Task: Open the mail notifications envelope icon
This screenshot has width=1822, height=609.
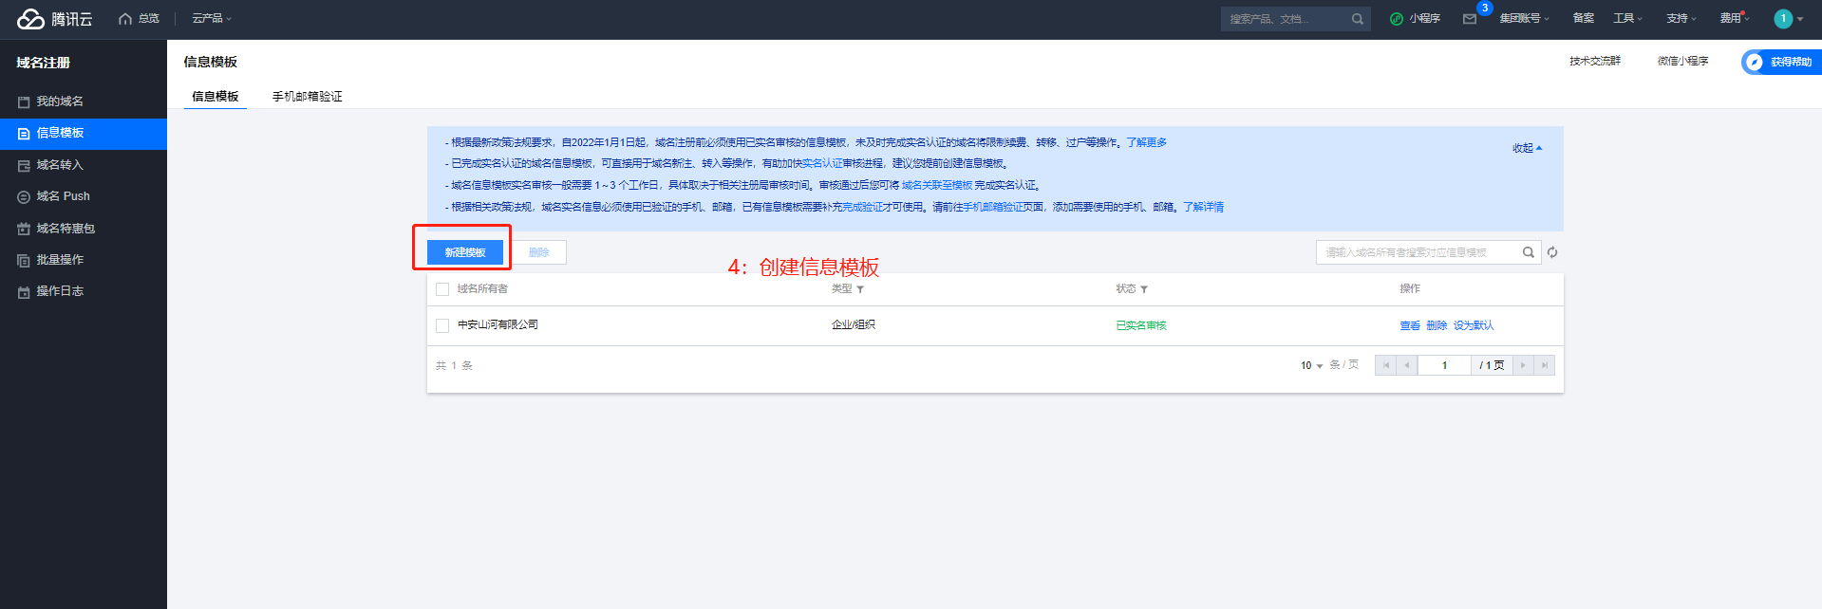Action: [x=1469, y=19]
